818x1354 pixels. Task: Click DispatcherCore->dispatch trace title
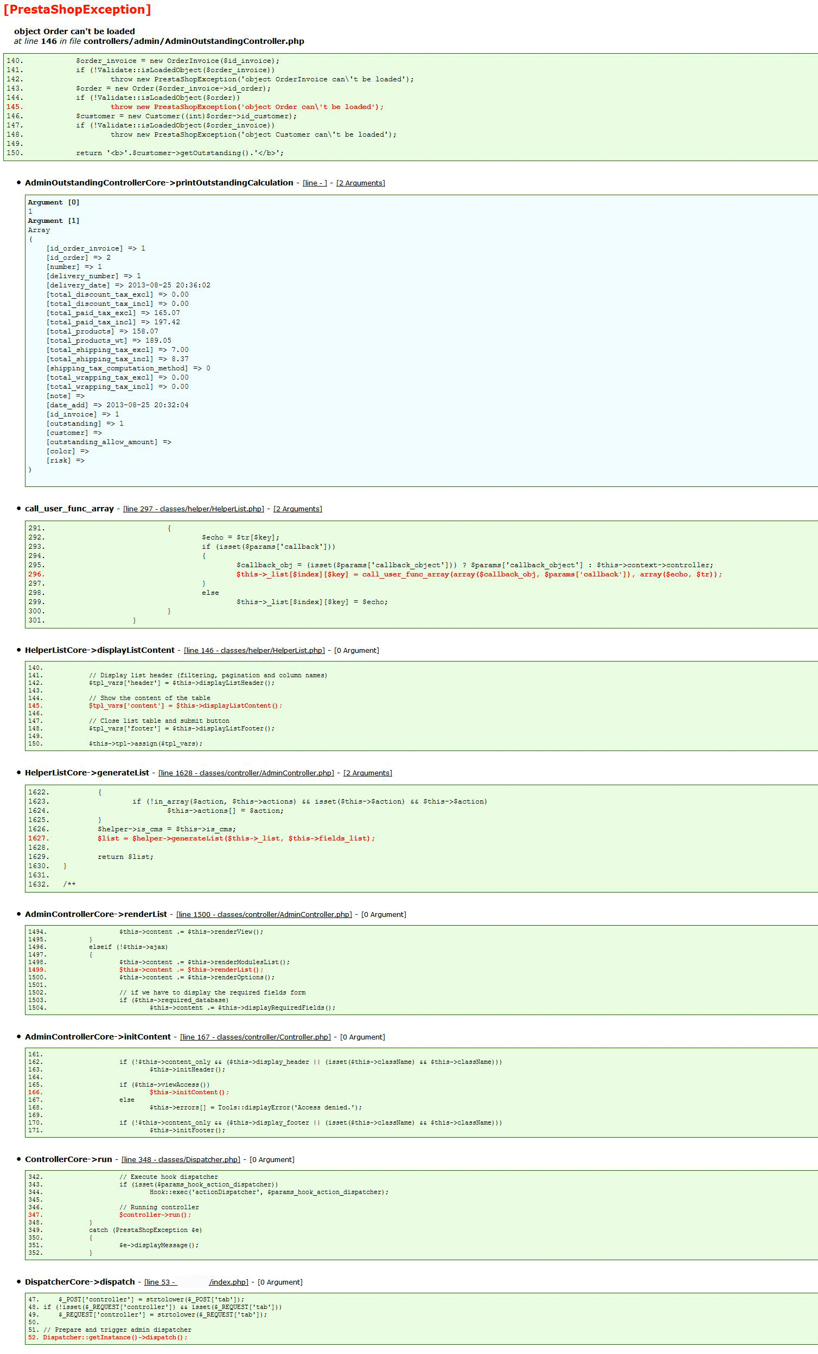[x=80, y=1281]
